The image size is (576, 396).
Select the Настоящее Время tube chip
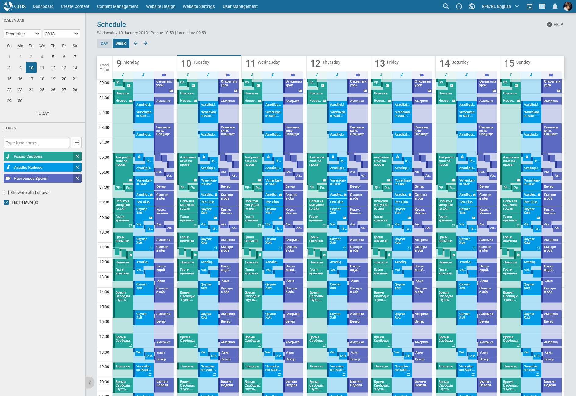click(x=39, y=178)
